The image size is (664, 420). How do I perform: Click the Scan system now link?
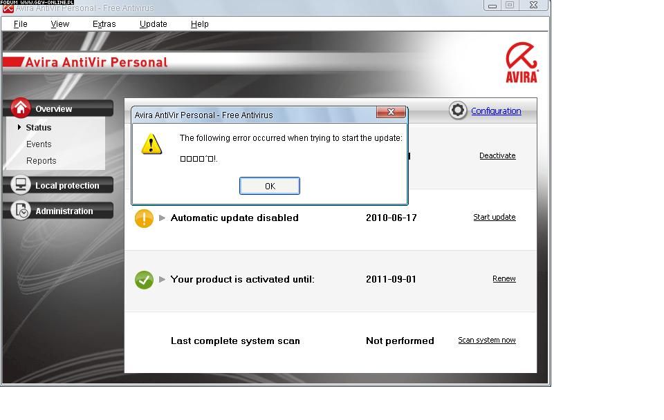click(x=486, y=340)
